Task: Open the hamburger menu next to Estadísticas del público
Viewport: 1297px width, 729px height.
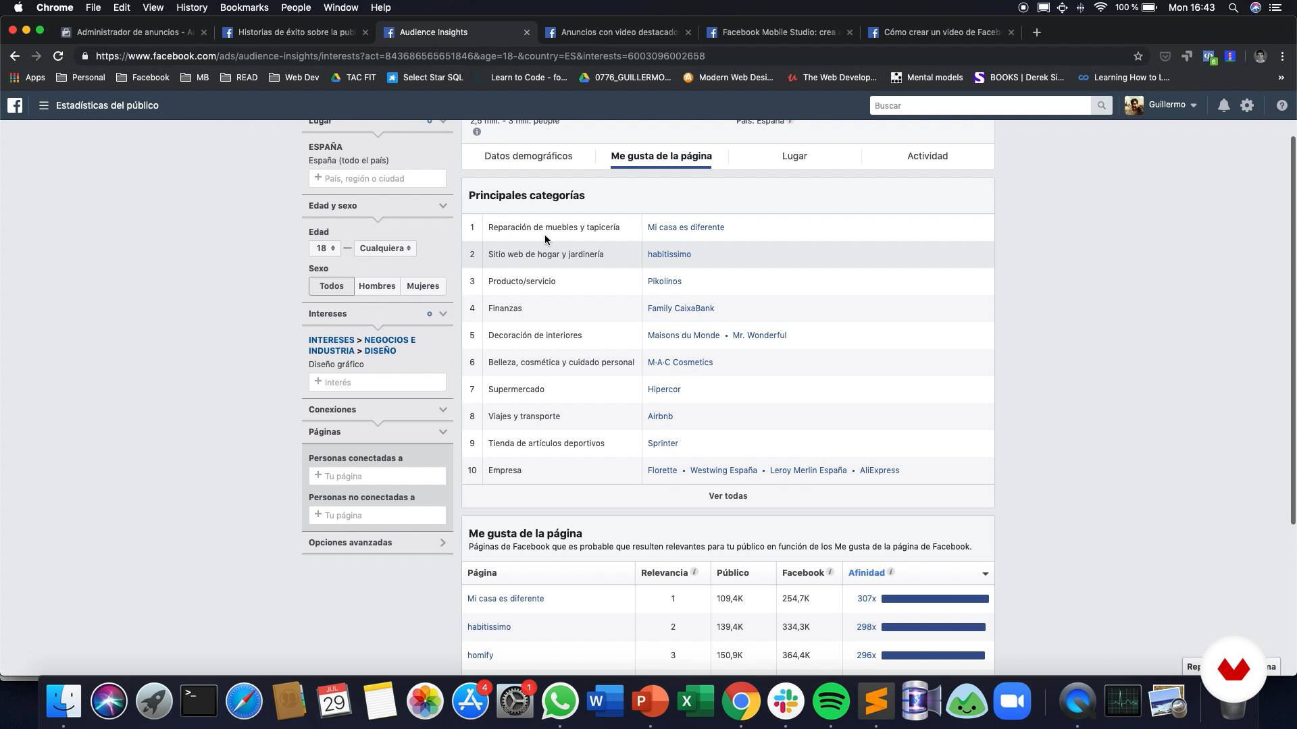Action: 44,105
